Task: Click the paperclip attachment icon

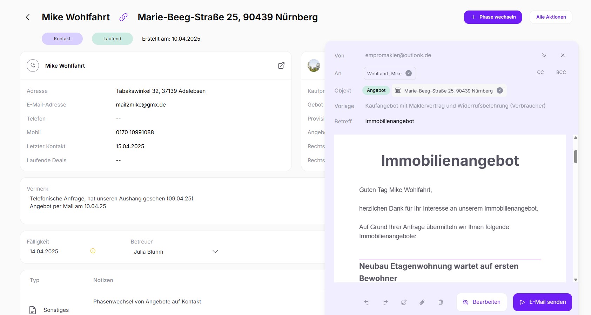Action: 422,302
